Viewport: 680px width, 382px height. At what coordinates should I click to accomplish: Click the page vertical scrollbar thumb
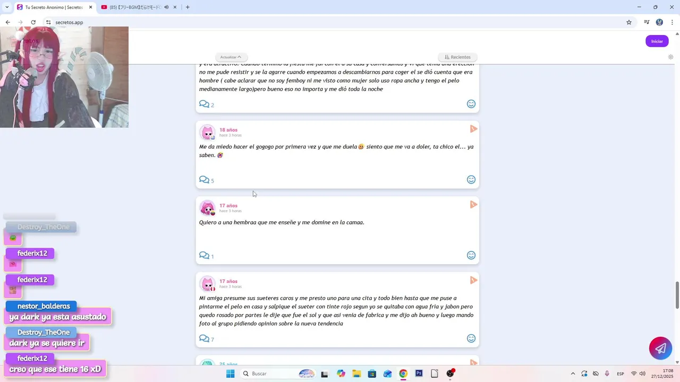click(677, 295)
